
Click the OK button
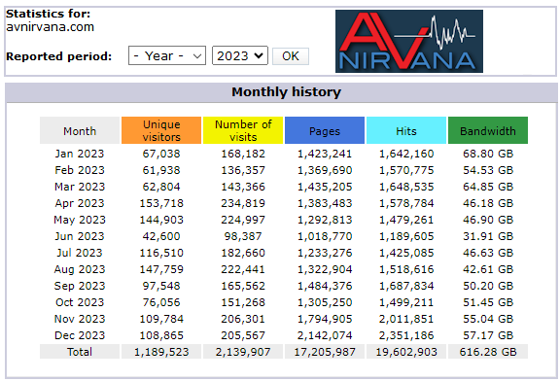tap(291, 56)
